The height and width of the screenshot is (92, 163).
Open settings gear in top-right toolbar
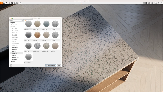click(159, 3)
